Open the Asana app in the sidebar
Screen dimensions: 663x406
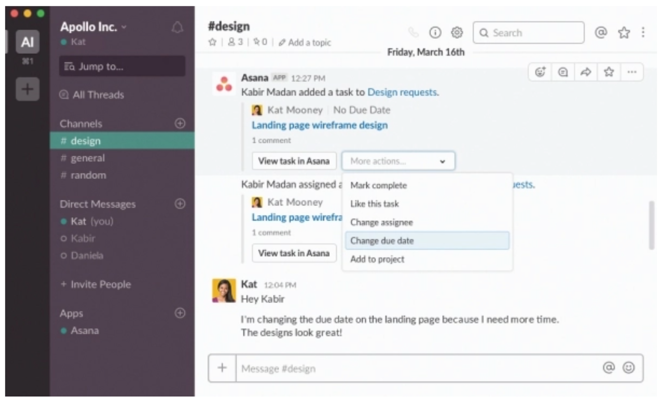[x=80, y=330]
